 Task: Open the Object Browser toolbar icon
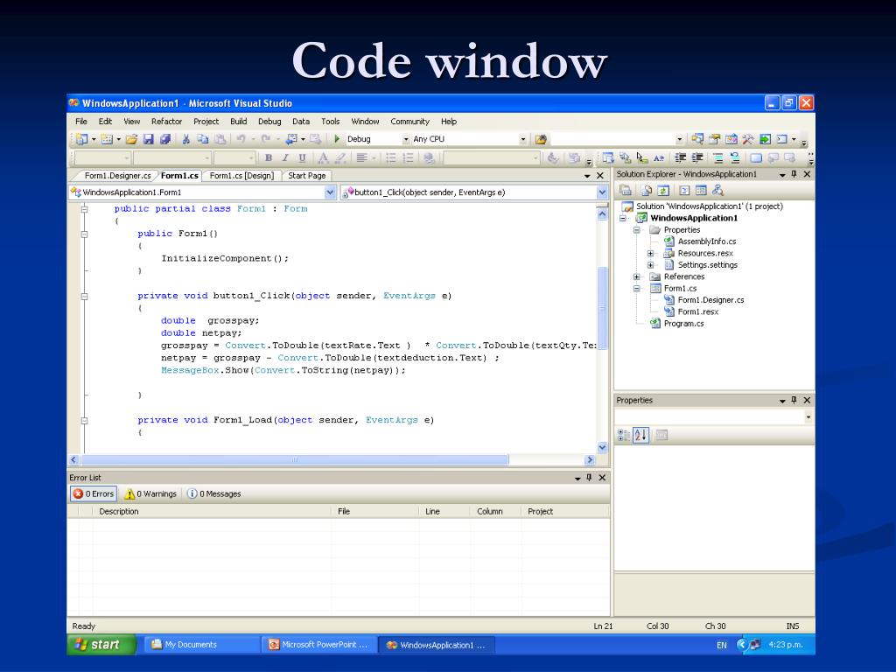pyautogui.click(x=731, y=139)
